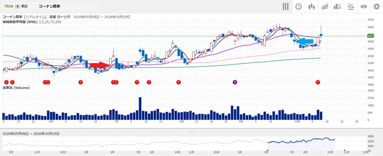Click the three vertical bars layout icon
The height and width of the screenshot is (156, 383).
285,7
